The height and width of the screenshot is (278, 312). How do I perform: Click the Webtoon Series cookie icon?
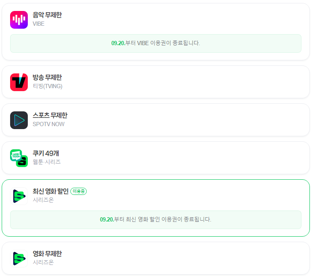click(x=19, y=158)
